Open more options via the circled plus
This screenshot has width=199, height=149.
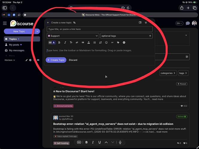pos(124,43)
